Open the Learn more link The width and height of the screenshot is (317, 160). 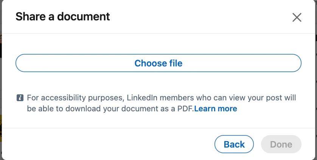[x=216, y=109]
